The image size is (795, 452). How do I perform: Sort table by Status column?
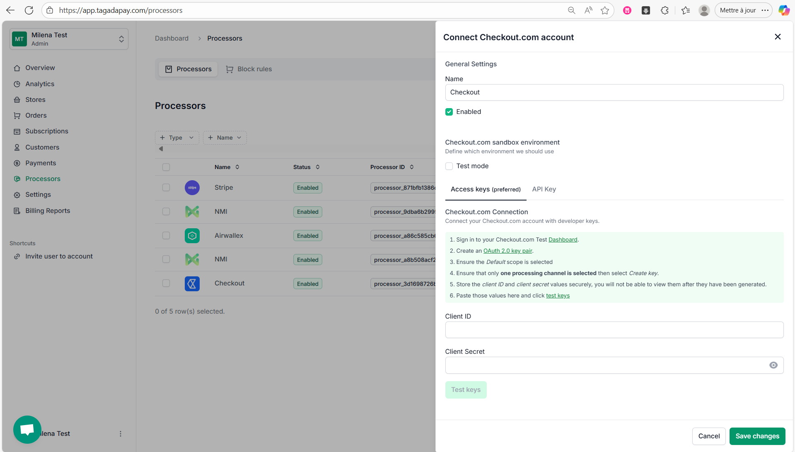point(307,167)
